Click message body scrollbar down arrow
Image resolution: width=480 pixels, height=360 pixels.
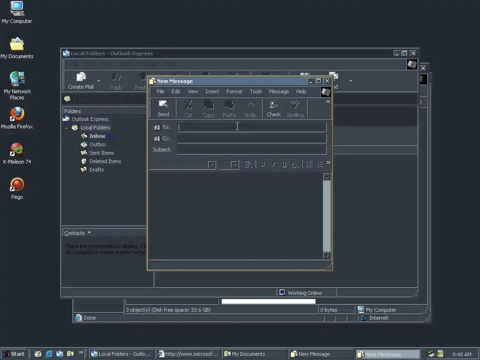(327, 255)
